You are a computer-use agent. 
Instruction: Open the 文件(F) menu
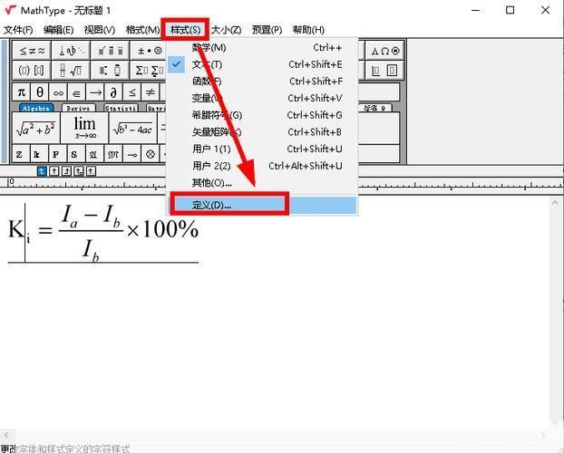point(18,30)
